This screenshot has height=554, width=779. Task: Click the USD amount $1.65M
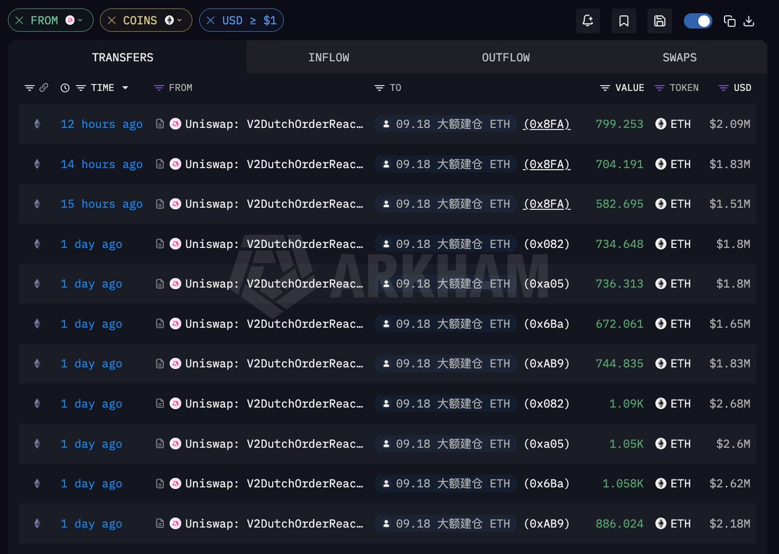(x=730, y=324)
